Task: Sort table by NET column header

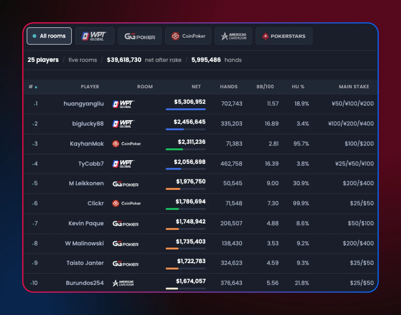Action: (196, 87)
